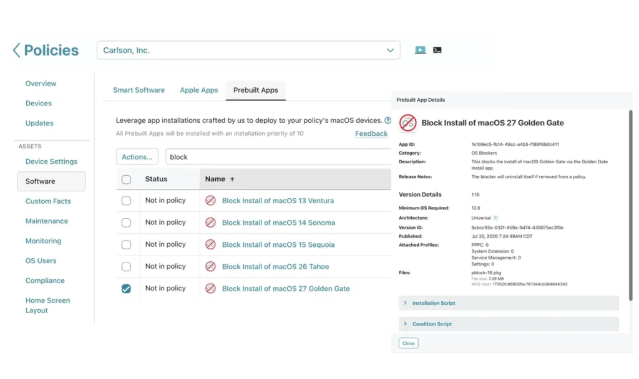This screenshot has height=379, width=639.
Task: Open Maintenance in the sidebar
Action: coord(46,221)
